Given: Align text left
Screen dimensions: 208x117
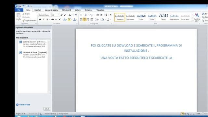Looking at the screenshot, I should (81, 19).
